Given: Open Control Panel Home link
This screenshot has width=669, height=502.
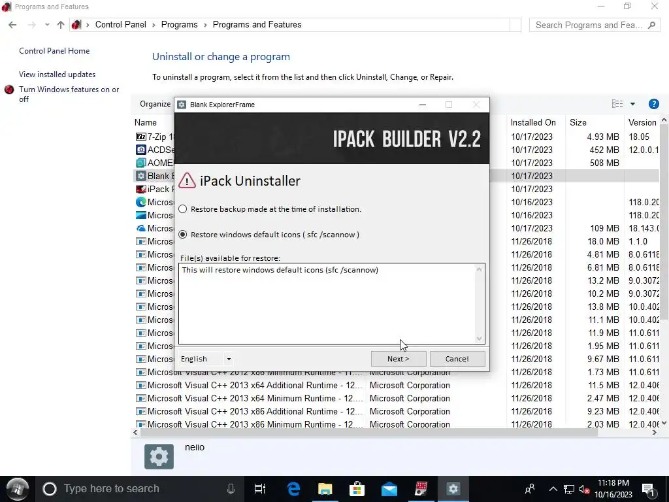Looking at the screenshot, I should (x=54, y=51).
